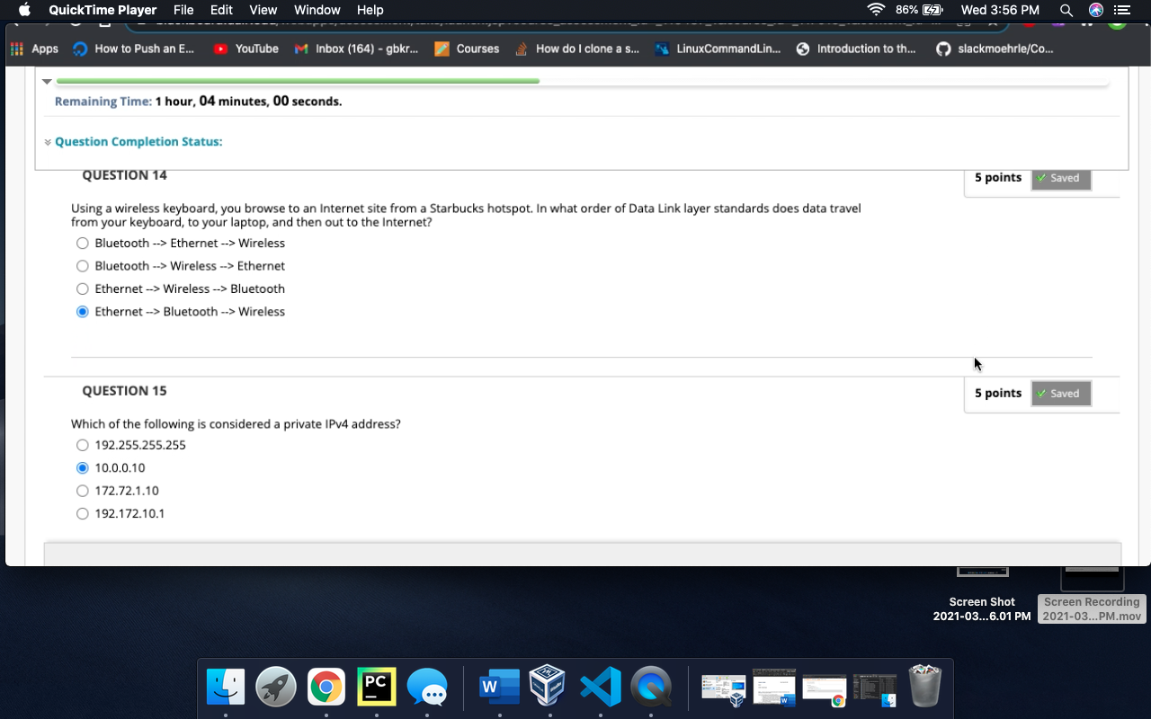Click Saved button for Question 14
This screenshot has height=719, width=1151.
[1061, 178]
